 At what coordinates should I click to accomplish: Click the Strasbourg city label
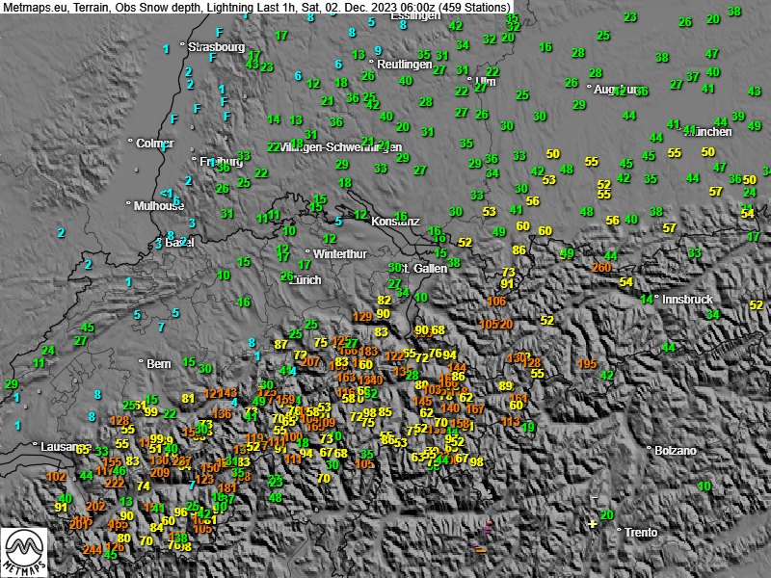(218, 46)
